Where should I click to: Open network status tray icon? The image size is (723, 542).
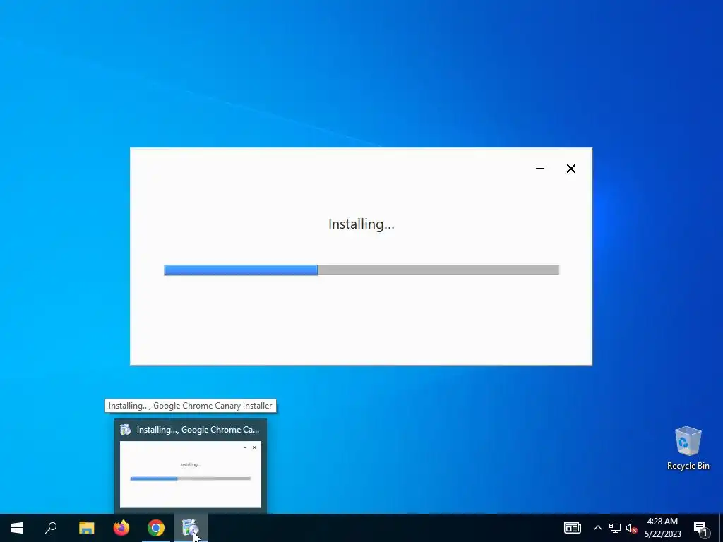[x=615, y=528]
